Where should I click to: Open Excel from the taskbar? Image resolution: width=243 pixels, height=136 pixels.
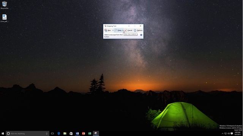click(90, 133)
